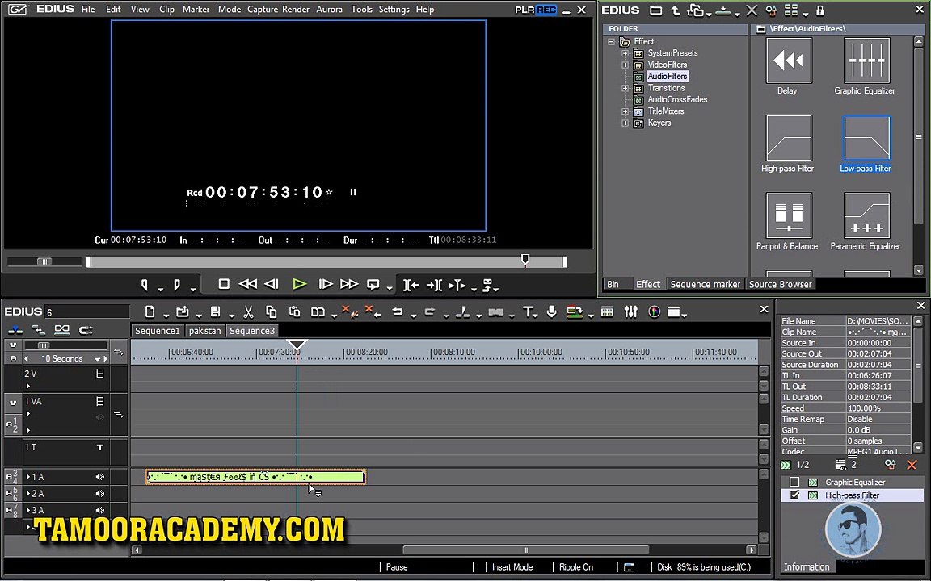
Task: Open the File menu
Action: tap(88, 10)
